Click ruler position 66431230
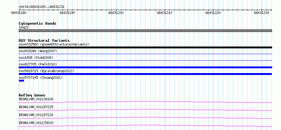The image size is (281, 130). point(261,13)
